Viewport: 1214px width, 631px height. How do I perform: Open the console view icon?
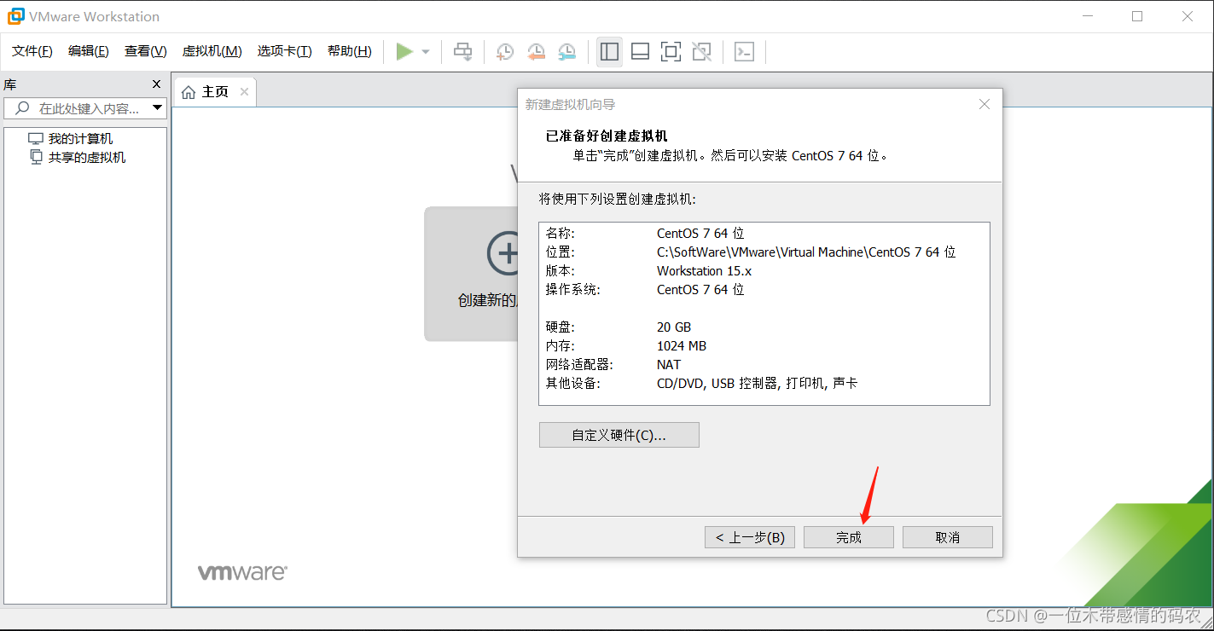(x=744, y=52)
